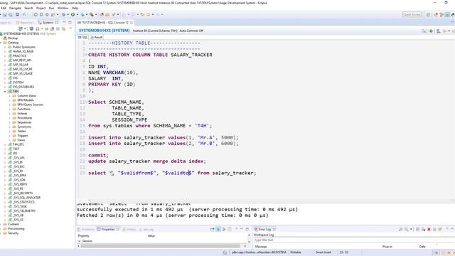Switch to the Problems tab
Viewport: 455px width, 256px height.
(86, 229)
